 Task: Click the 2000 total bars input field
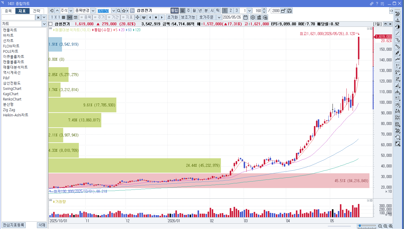(x=276, y=11)
